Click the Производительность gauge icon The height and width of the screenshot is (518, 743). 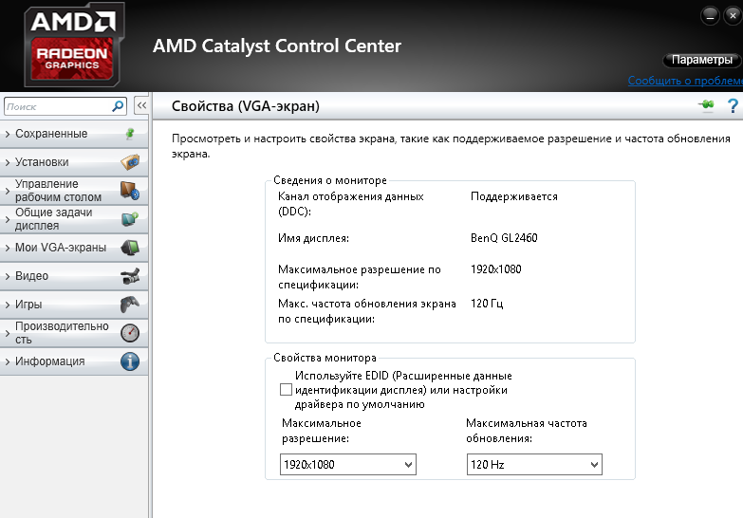[x=130, y=333]
